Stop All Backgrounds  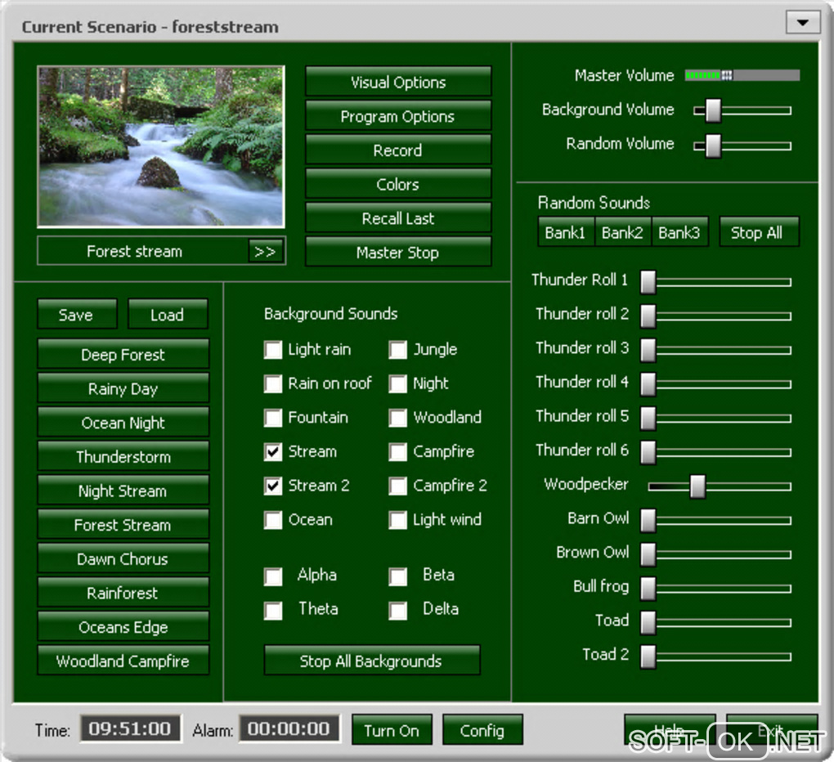click(372, 661)
